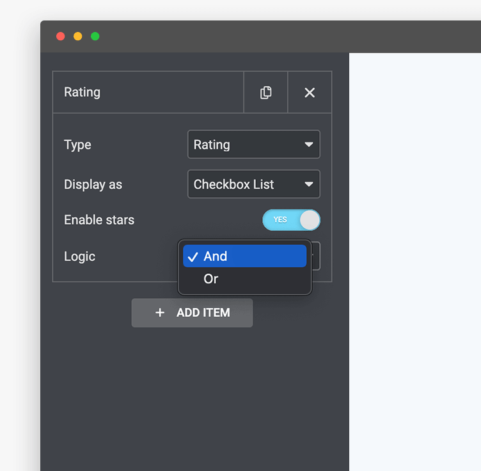Click the Display as dropdown caret
Viewport: 481px width, 471px height.
click(x=309, y=184)
